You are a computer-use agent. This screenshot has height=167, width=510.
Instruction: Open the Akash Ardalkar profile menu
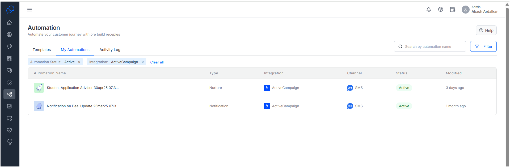click(x=480, y=10)
